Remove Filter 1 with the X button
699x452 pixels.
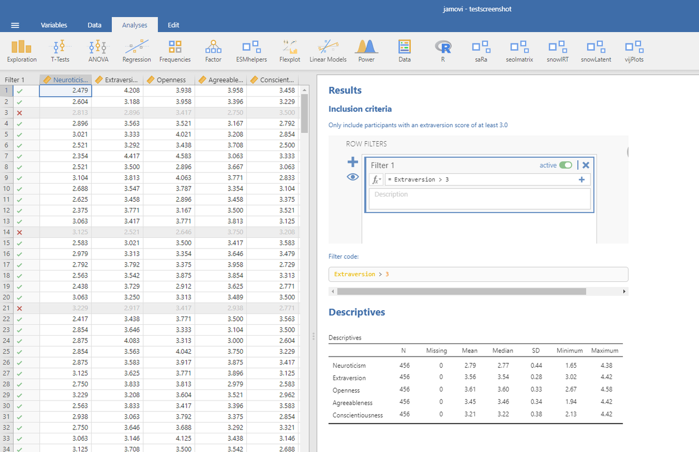click(586, 165)
